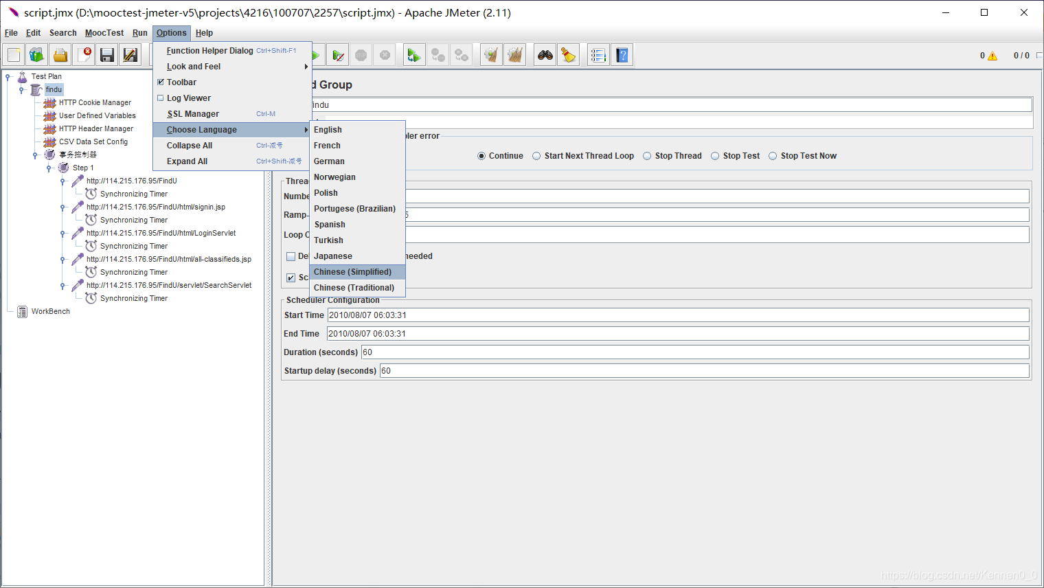This screenshot has height=588, width=1044.
Task: Click the Start Time input field
Action: point(678,315)
